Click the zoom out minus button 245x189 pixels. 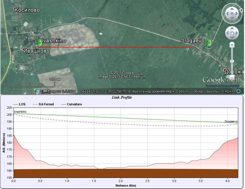232,77
